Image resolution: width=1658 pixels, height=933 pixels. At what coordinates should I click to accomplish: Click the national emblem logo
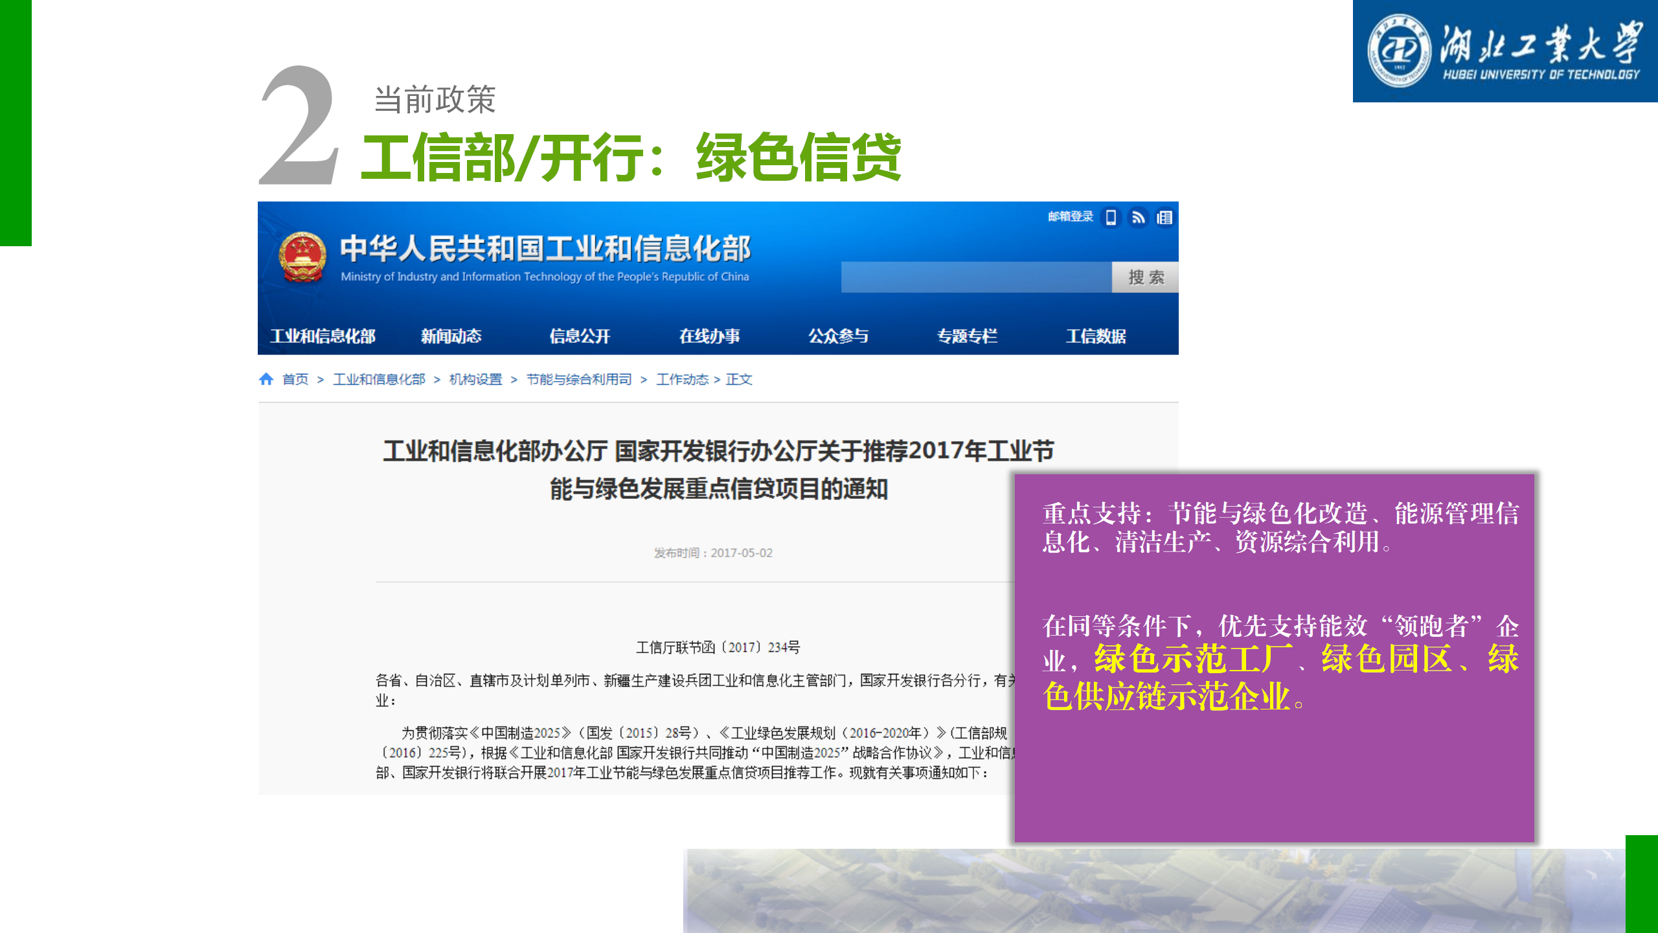click(x=302, y=257)
